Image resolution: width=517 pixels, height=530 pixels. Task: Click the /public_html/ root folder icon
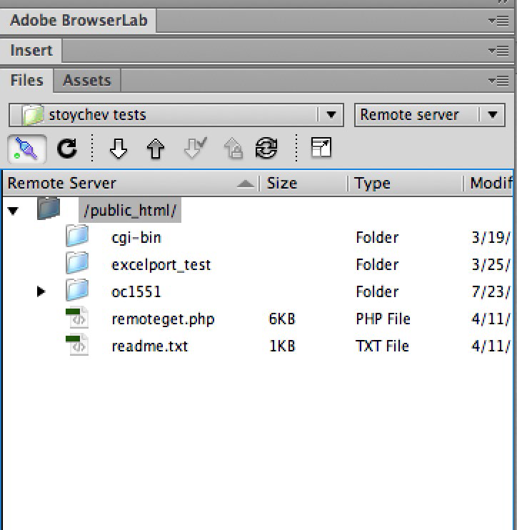click(49, 209)
